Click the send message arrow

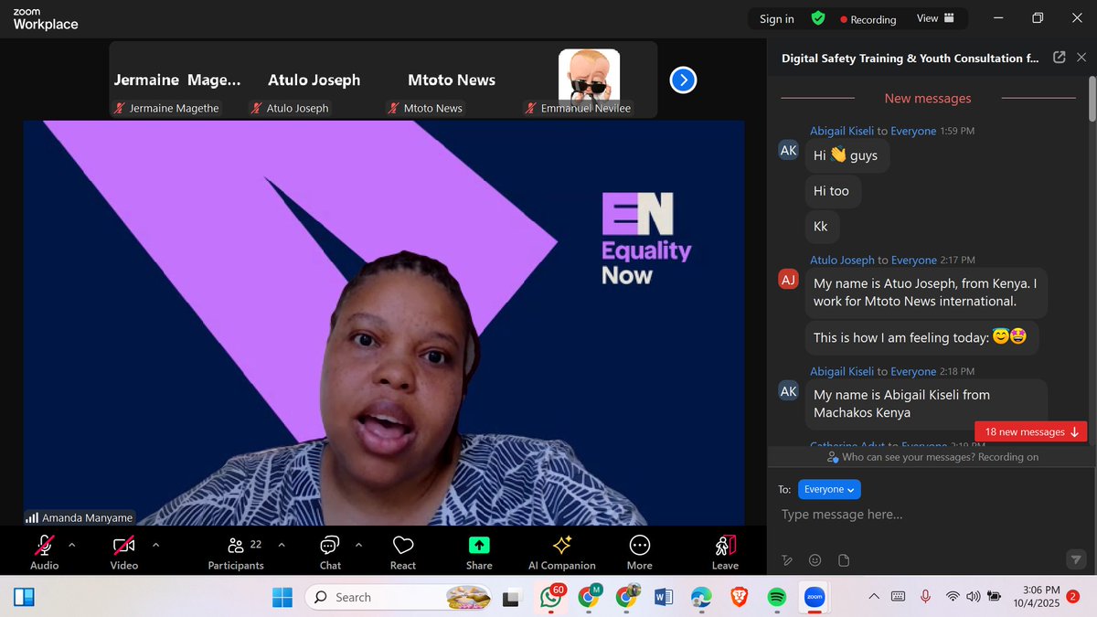(x=1076, y=559)
